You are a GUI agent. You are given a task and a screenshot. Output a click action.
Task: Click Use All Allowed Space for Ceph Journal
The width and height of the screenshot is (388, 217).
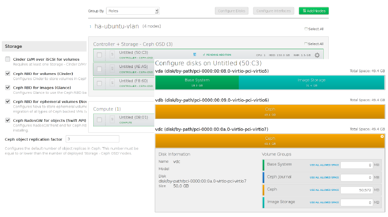click(x=324, y=177)
